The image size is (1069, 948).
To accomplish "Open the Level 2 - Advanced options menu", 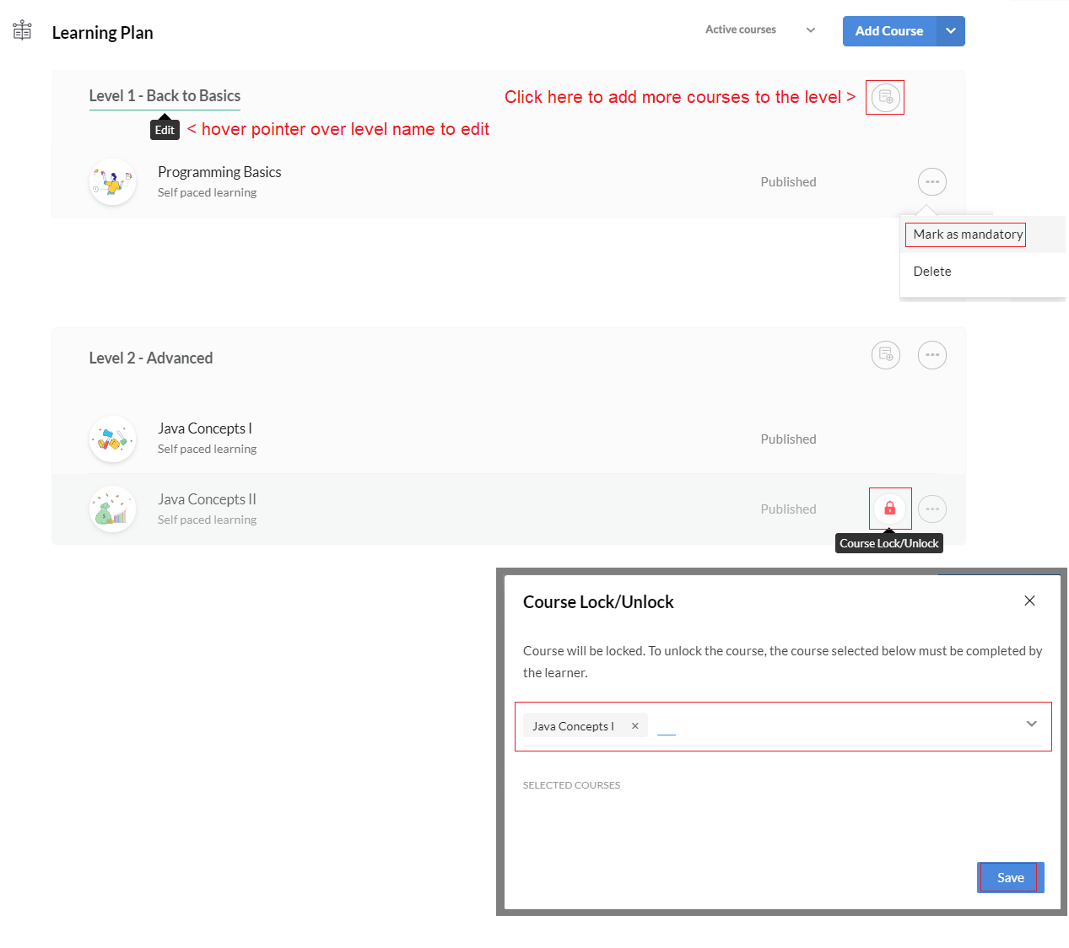I will 931,355.
